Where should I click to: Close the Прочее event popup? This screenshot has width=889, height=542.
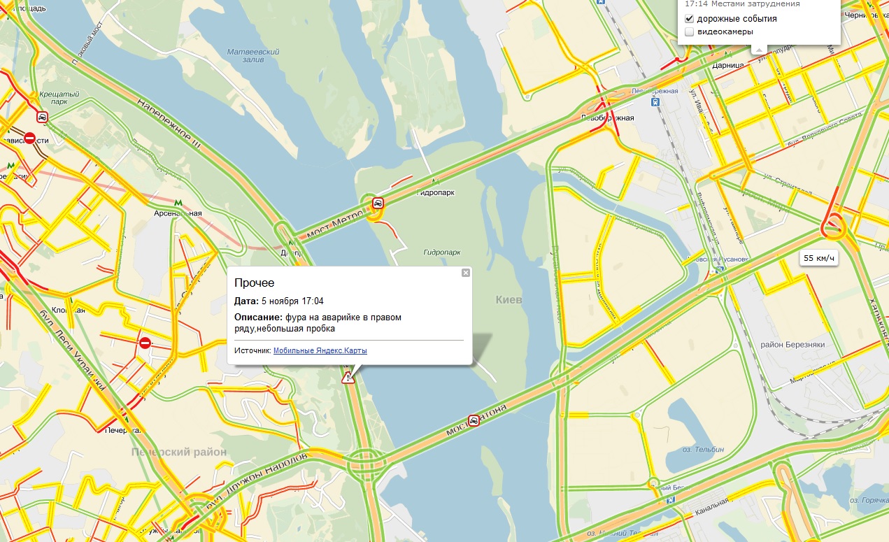pos(465,273)
